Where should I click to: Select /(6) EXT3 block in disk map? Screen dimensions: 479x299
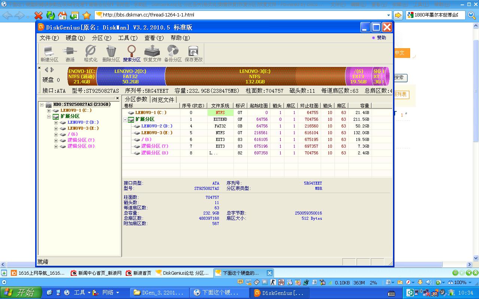pyautogui.click(x=358, y=76)
